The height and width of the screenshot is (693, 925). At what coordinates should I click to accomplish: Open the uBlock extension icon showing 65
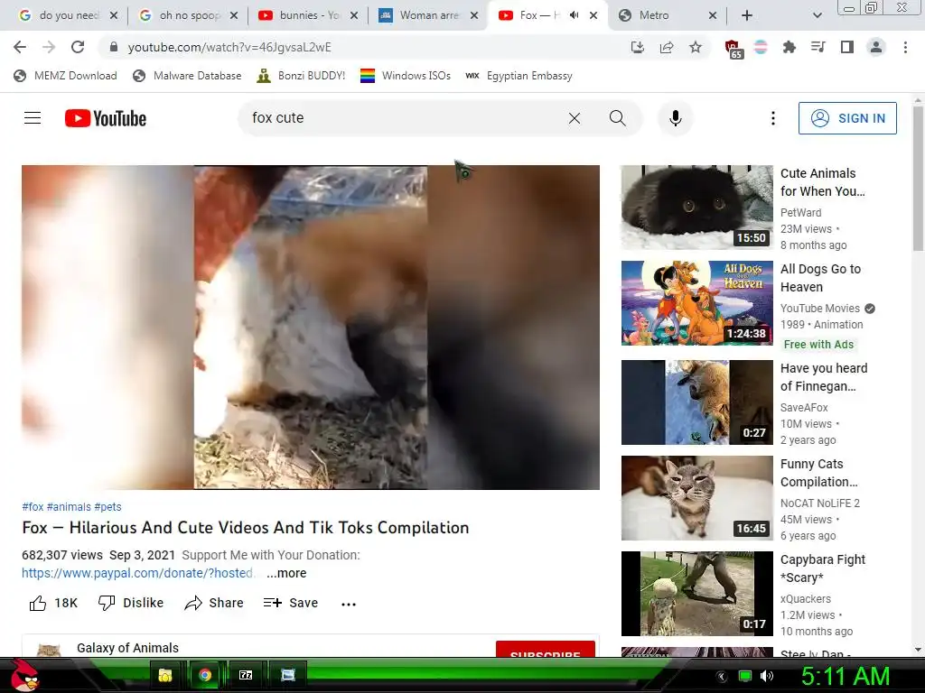coord(733,49)
